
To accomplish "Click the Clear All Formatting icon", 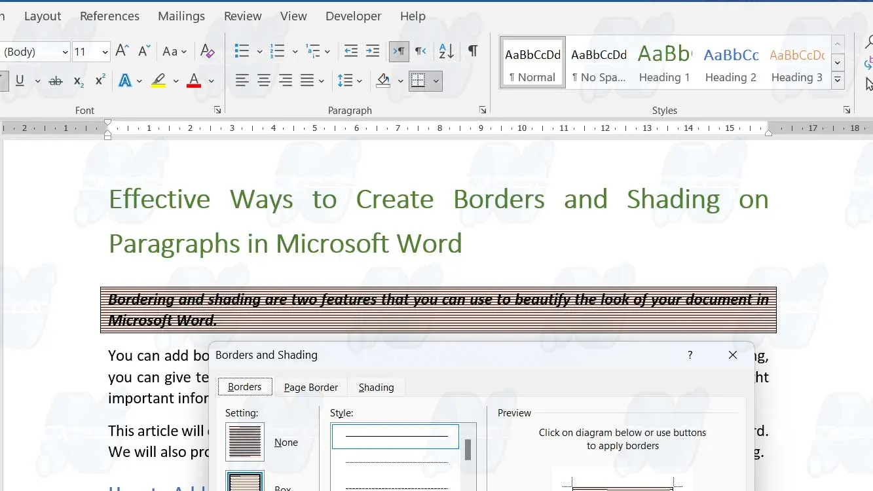I will pos(208,51).
